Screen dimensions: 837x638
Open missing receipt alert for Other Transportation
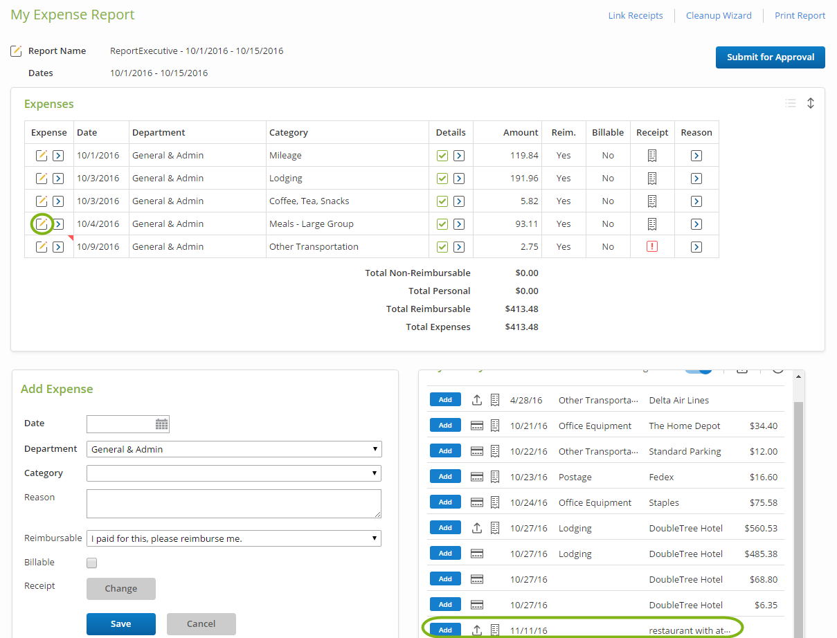(x=651, y=247)
